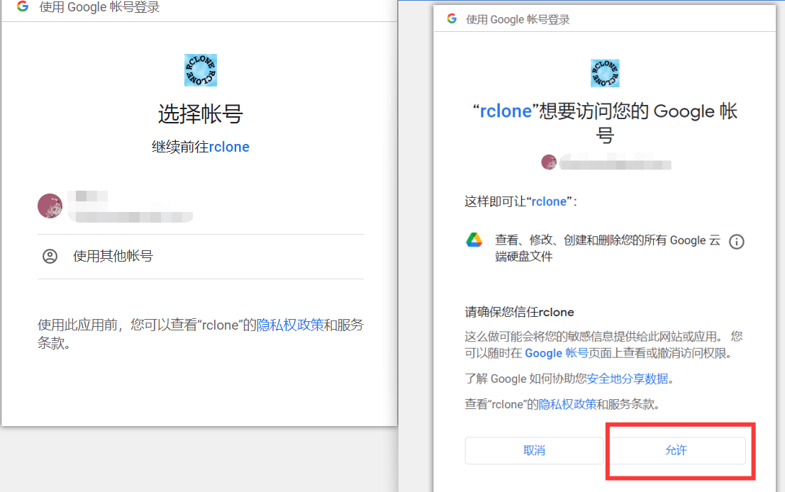Click the rclone logo in permission window
This screenshot has width=785, height=492.
605,73
